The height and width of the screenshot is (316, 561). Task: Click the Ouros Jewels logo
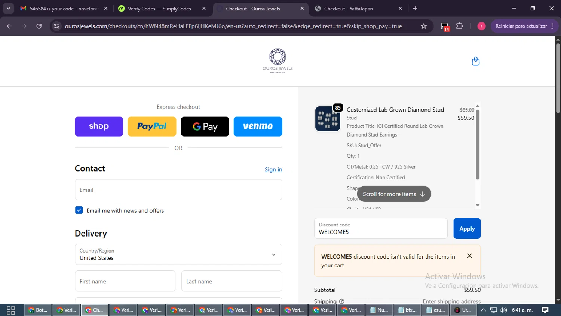(x=278, y=60)
